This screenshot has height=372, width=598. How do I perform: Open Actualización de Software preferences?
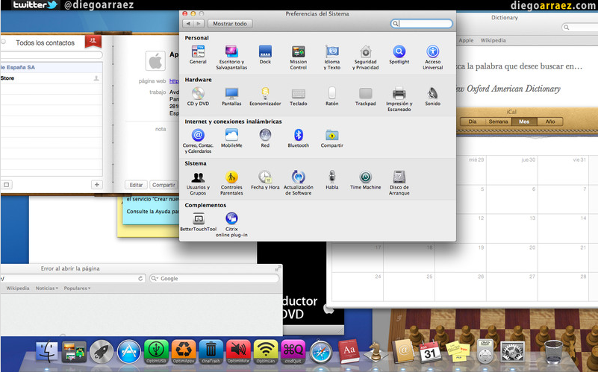click(x=298, y=183)
